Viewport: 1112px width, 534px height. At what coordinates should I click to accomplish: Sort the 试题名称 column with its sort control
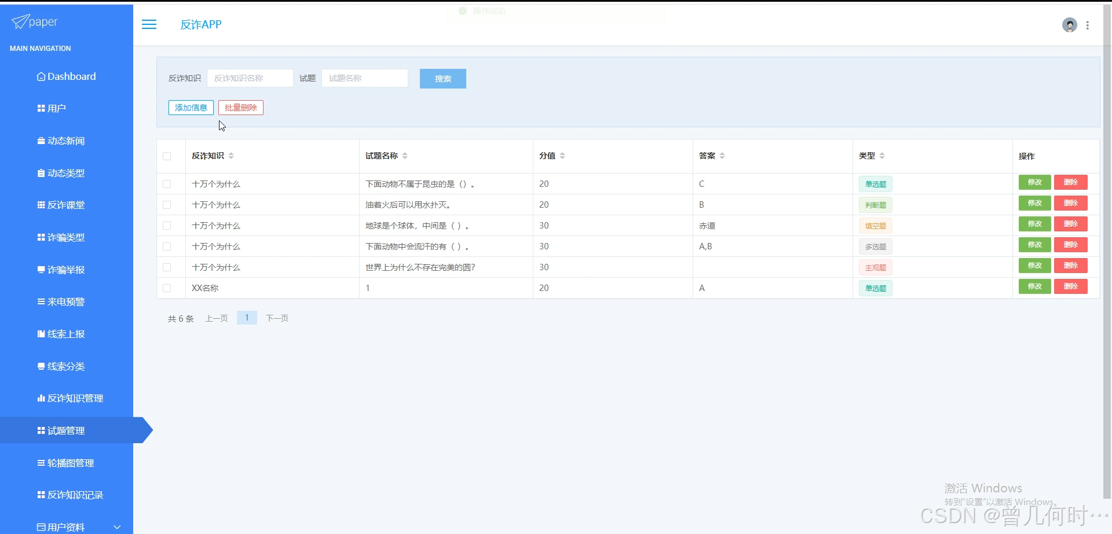click(x=405, y=155)
